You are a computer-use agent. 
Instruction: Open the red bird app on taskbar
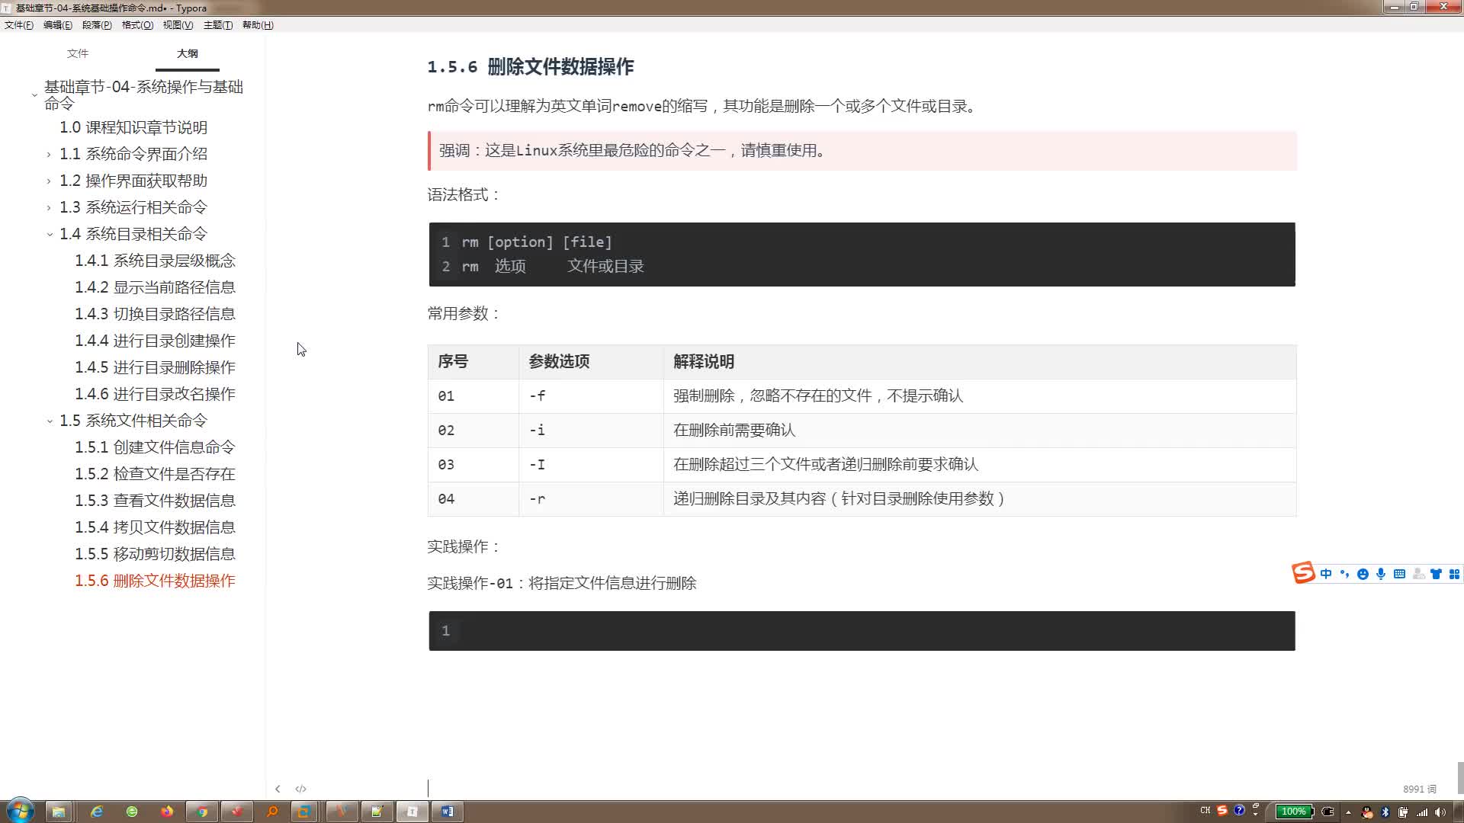tap(237, 812)
